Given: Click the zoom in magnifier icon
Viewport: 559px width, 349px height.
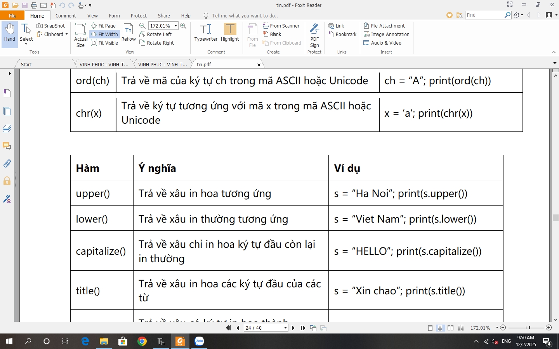Looking at the screenshot, I should 183,26.
